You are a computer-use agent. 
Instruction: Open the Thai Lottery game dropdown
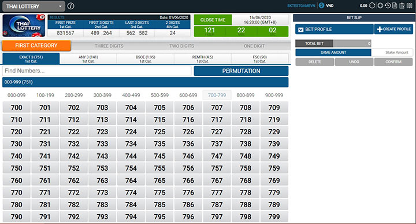click(x=34, y=6)
